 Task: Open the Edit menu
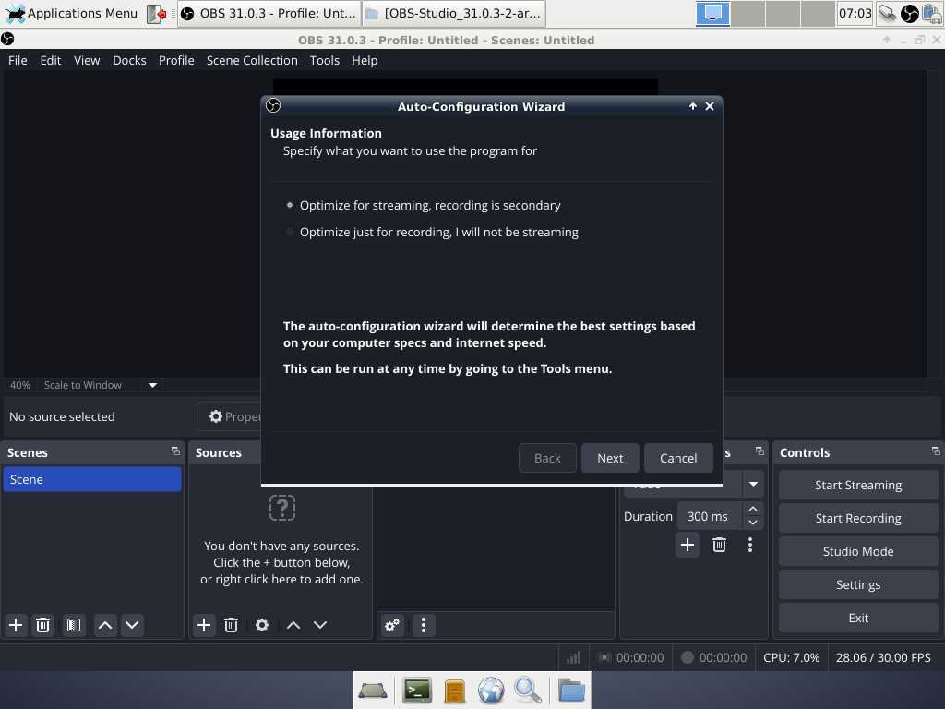click(51, 60)
